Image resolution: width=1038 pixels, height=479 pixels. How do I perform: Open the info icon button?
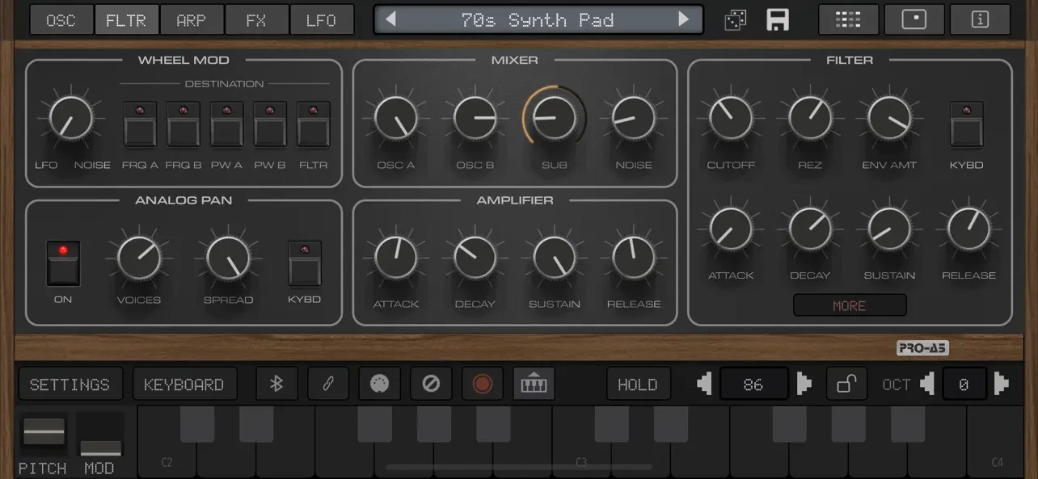click(x=980, y=20)
